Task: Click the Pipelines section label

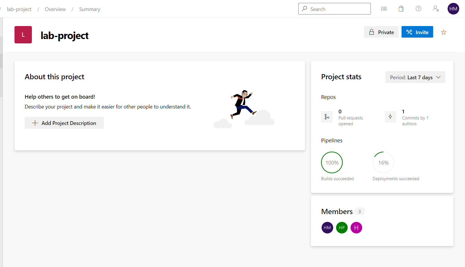Action: point(332,140)
